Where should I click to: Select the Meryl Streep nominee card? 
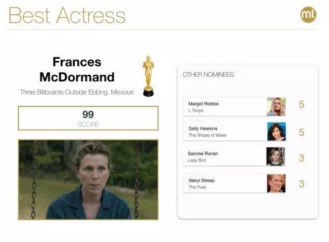coord(234,183)
